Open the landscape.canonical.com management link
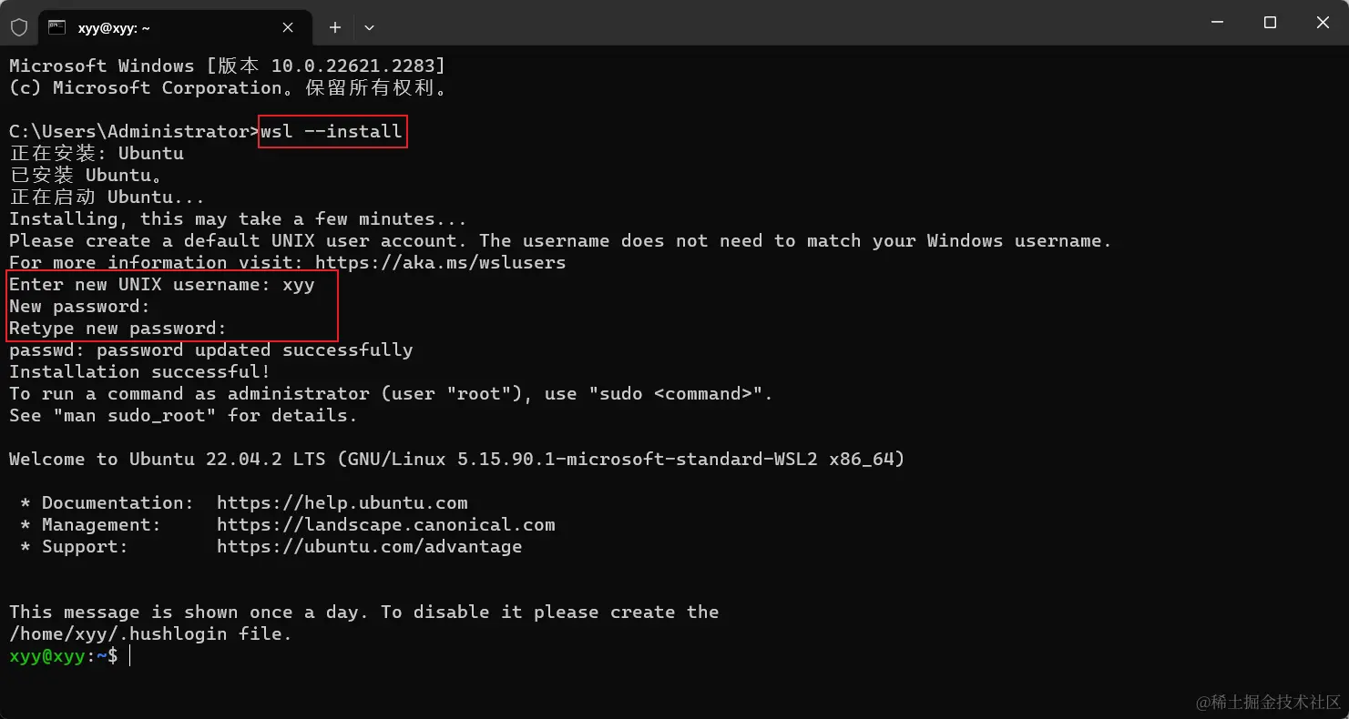Viewport: 1349px width, 719px height. coord(385,525)
